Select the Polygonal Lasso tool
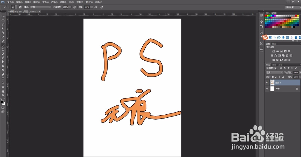Screen dimensions: 301x157 (3, 25)
